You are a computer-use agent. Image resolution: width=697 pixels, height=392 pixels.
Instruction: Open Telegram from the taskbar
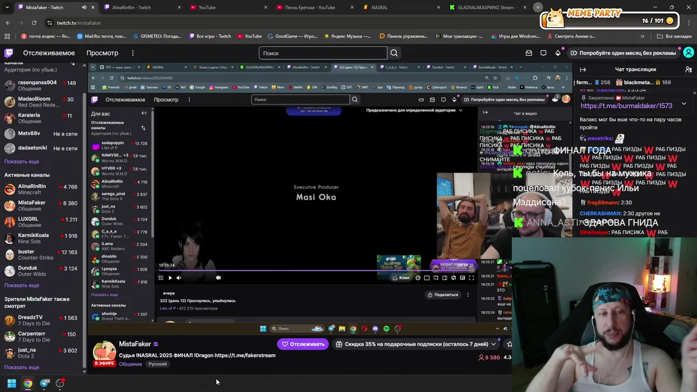coord(45,383)
